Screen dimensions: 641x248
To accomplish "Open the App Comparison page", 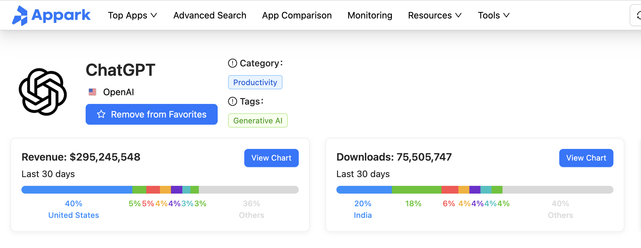I will pos(297,15).
